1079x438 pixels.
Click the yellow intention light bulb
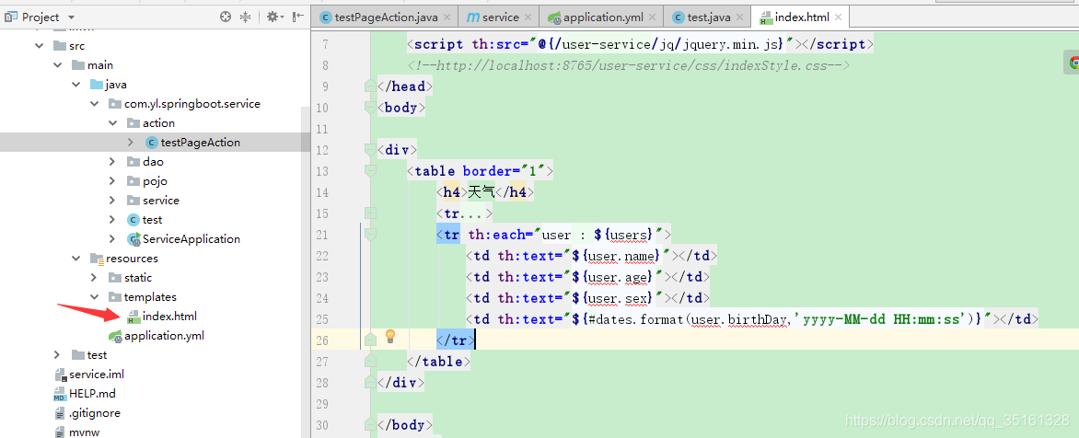point(389,337)
